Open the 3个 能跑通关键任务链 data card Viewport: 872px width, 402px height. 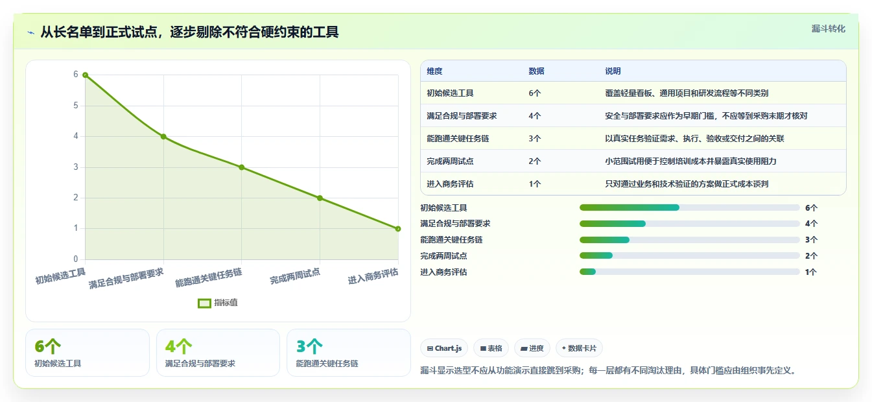click(x=349, y=353)
